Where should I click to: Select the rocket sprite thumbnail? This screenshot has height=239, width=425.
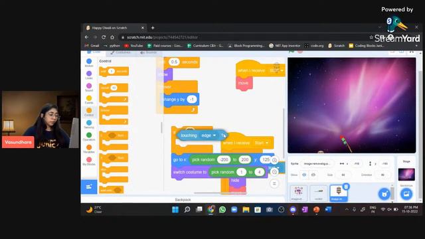click(x=319, y=193)
